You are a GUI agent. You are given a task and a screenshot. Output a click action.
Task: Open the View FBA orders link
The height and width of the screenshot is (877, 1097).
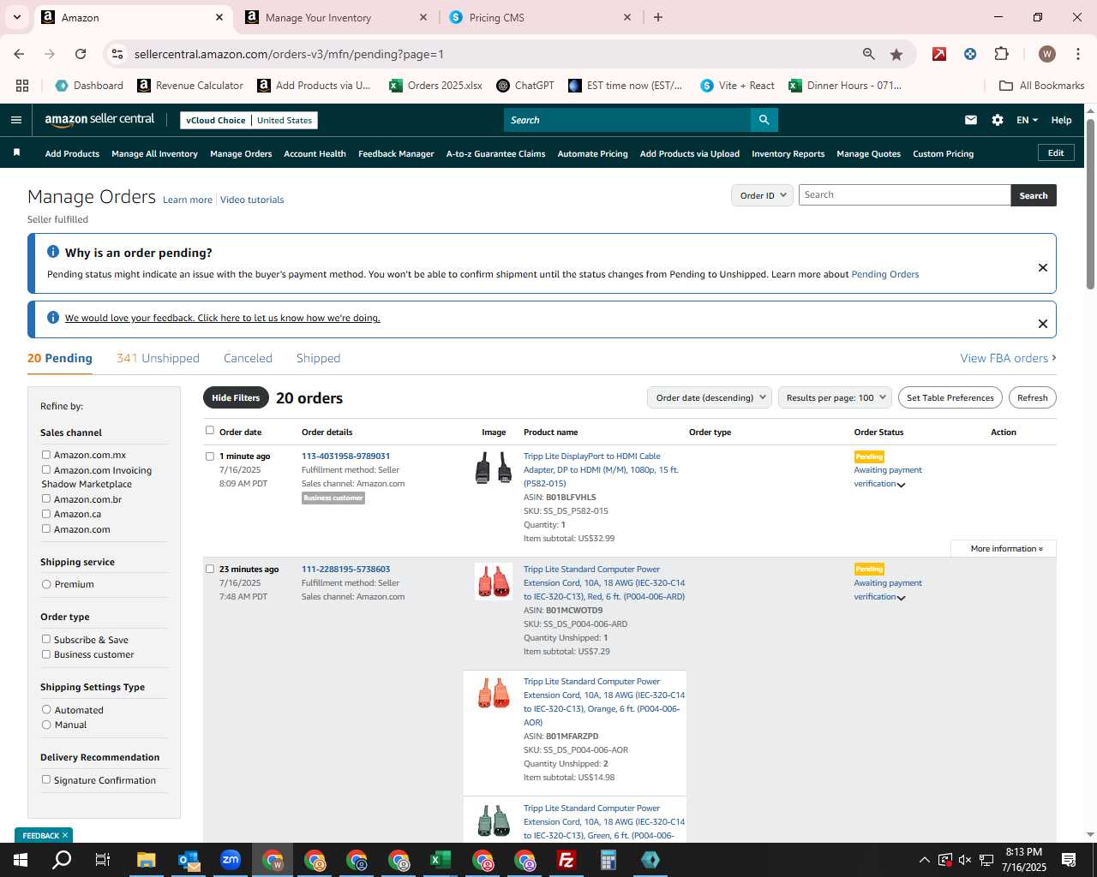pyautogui.click(x=1008, y=358)
